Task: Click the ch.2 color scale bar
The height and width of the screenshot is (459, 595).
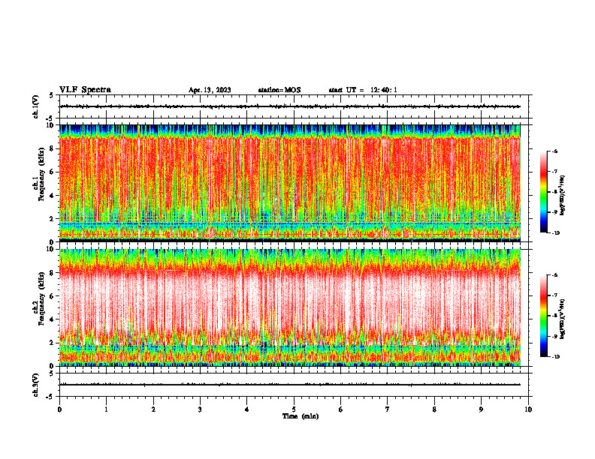Action: click(543, 316)
